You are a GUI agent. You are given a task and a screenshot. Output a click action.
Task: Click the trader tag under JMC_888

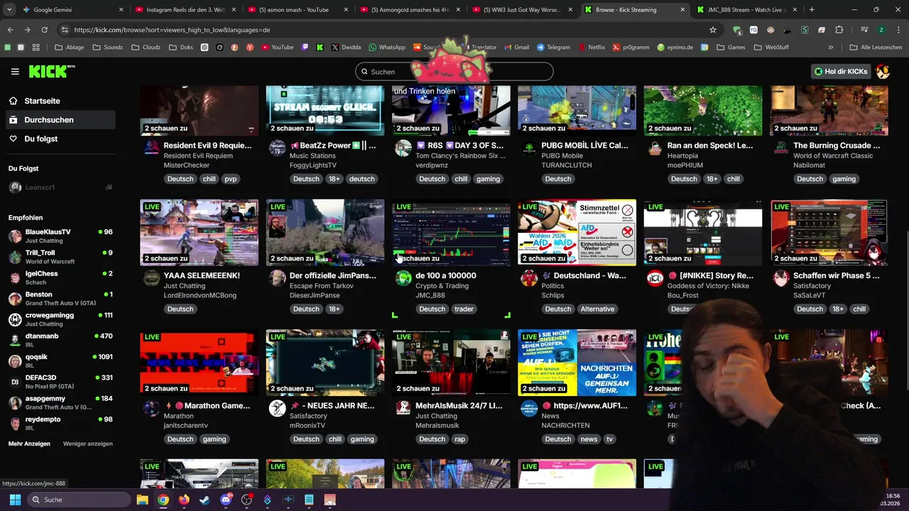[464, 309]
